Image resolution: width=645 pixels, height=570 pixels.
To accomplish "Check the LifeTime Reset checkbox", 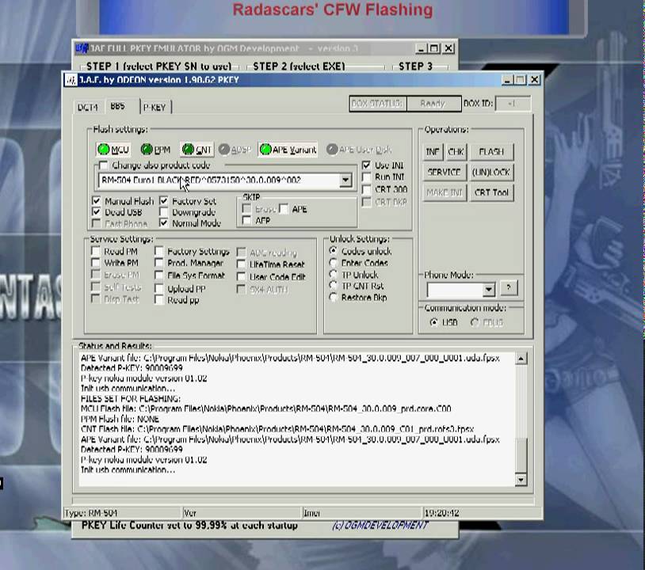I will tap(242, 264).
